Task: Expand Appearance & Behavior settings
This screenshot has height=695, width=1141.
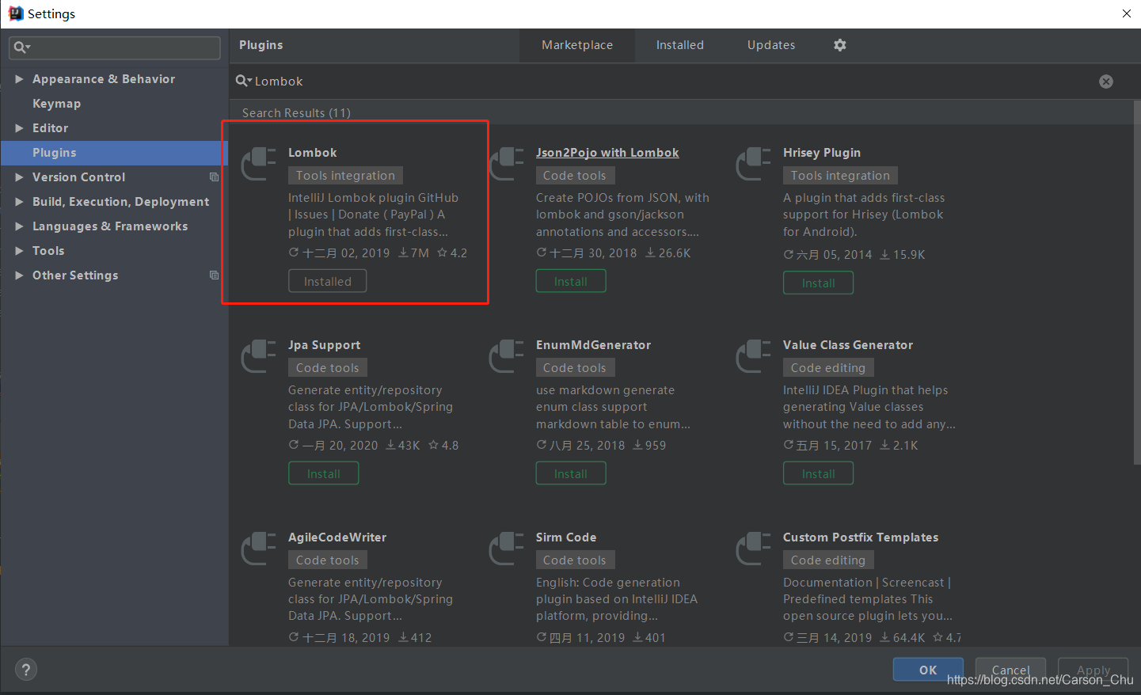Action: [x=19, y=79]
